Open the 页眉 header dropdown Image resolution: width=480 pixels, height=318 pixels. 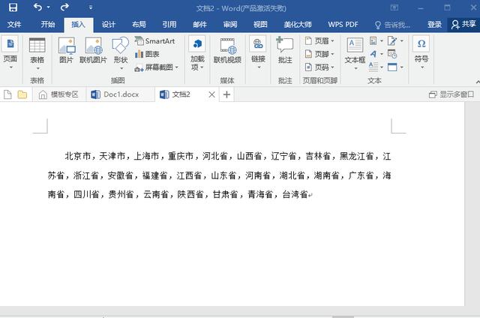[x=319, y=41]
